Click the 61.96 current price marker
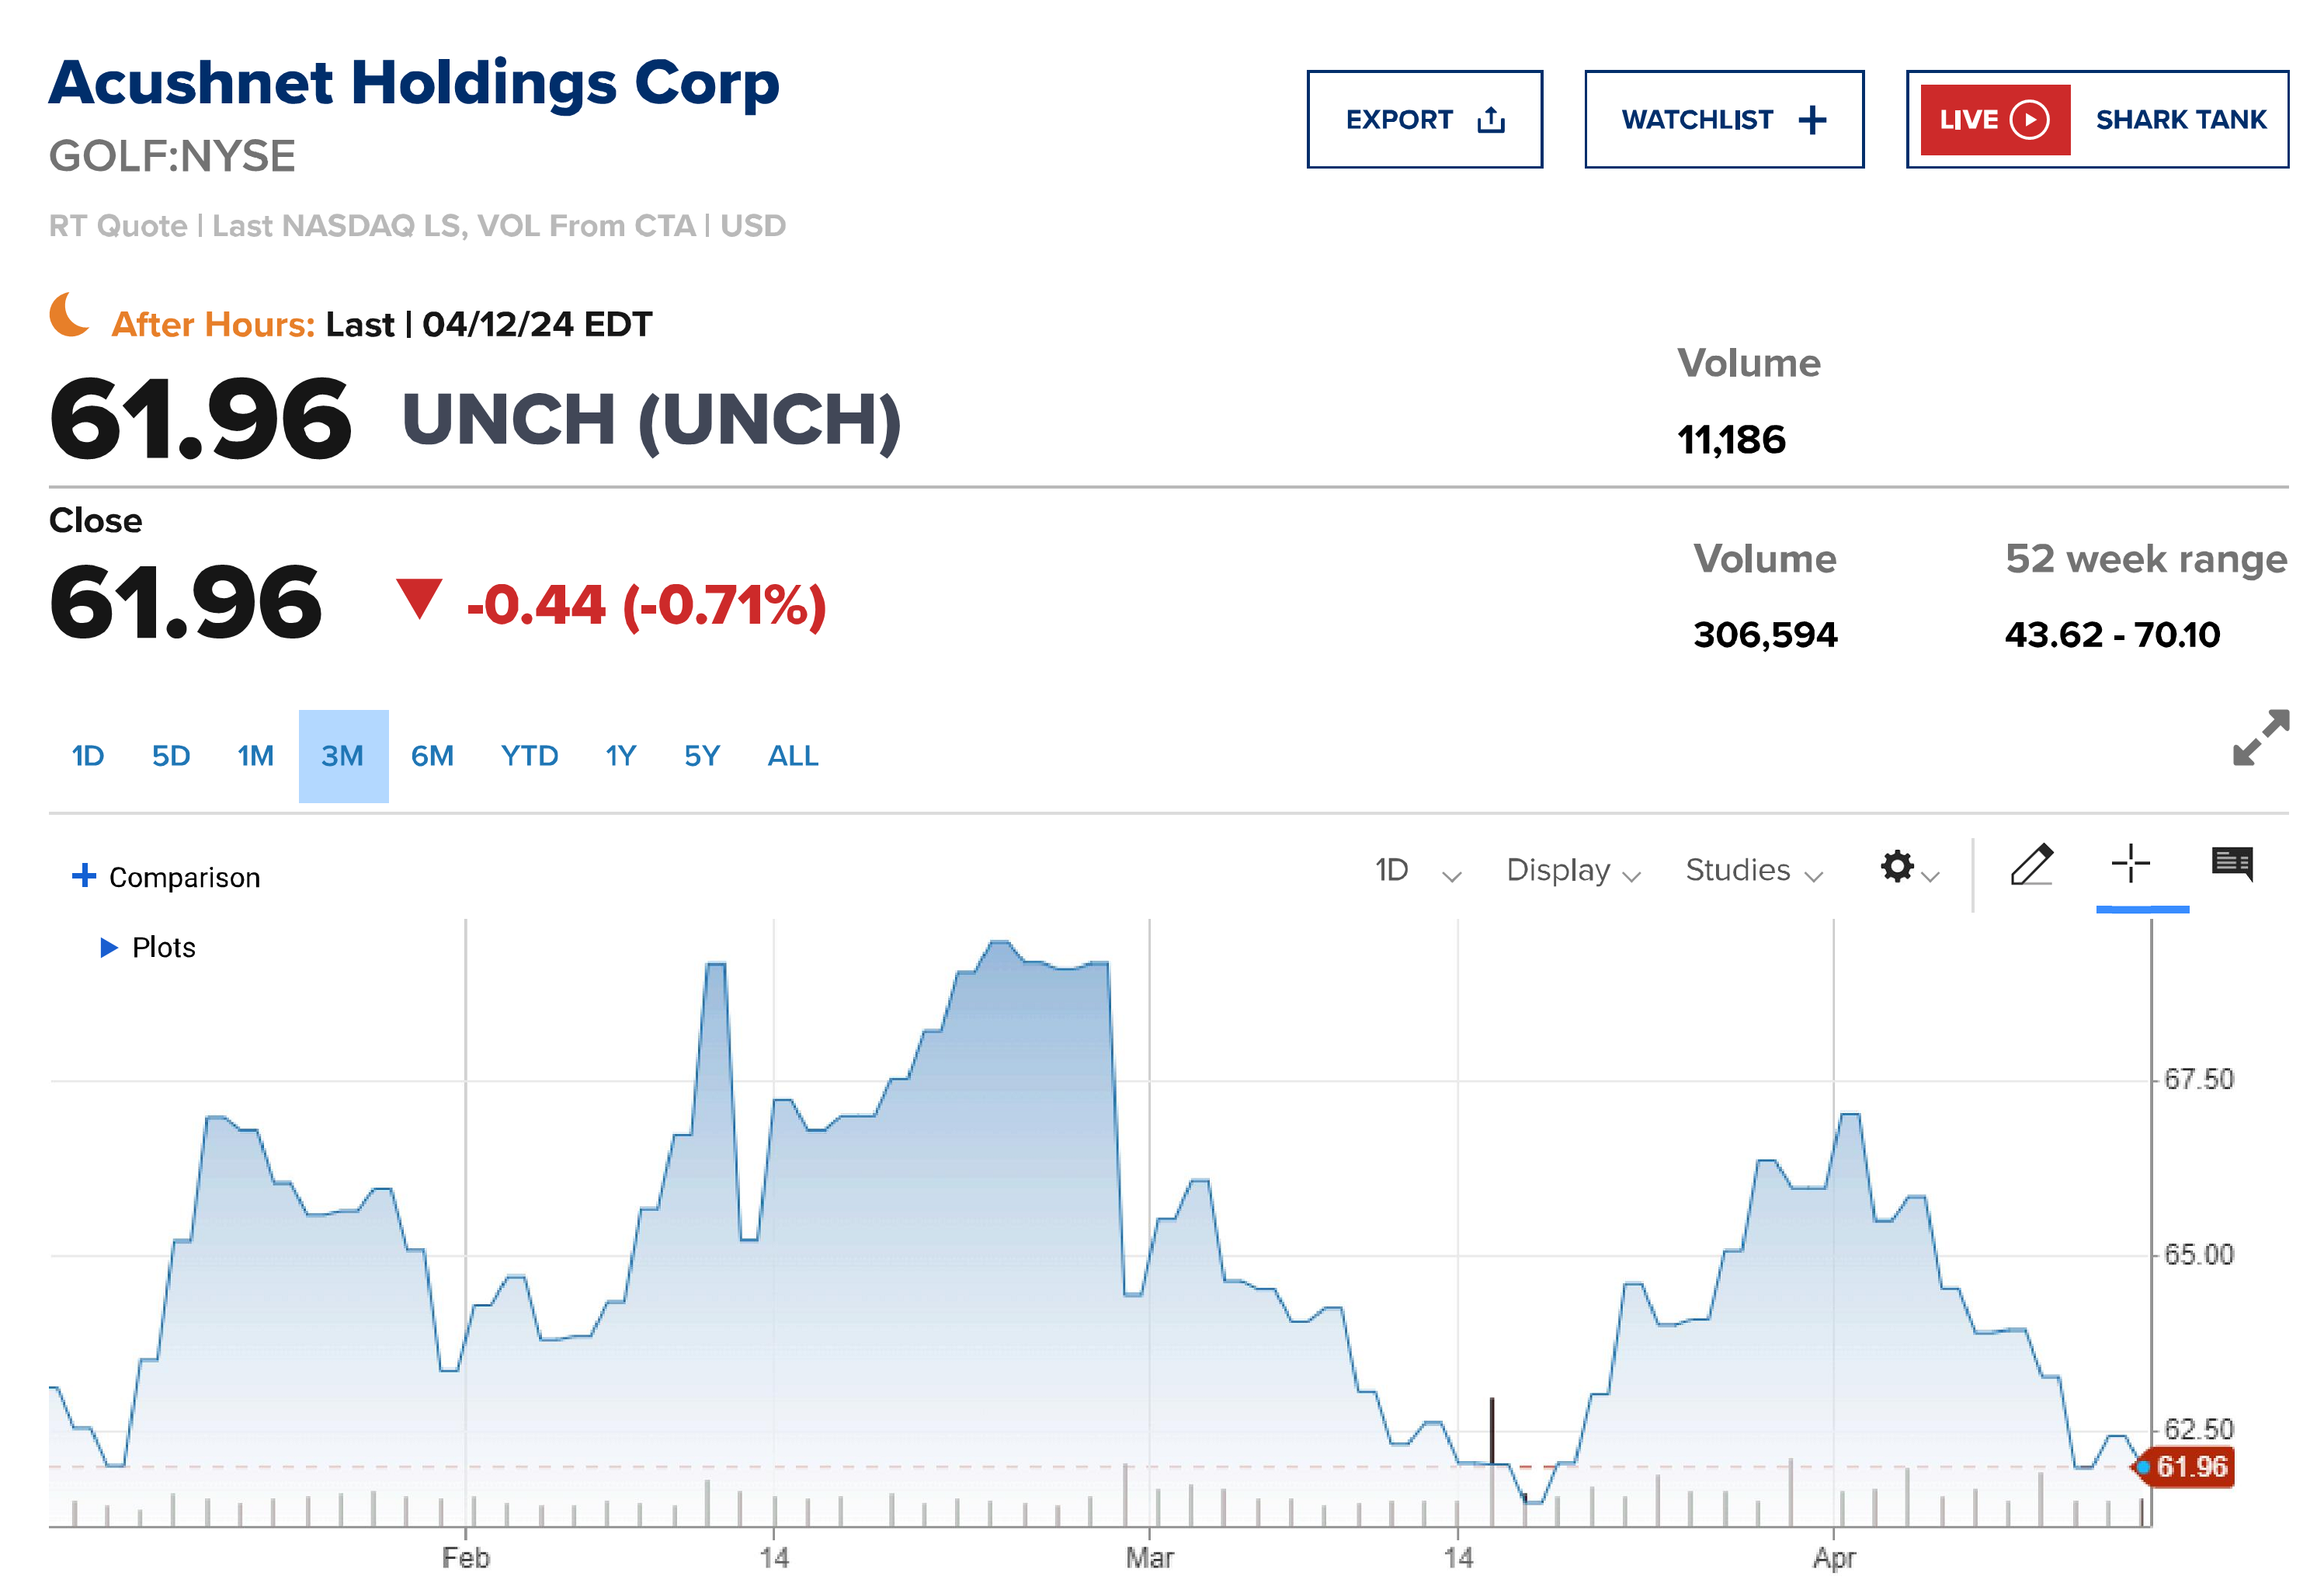 point(2190,1467)
